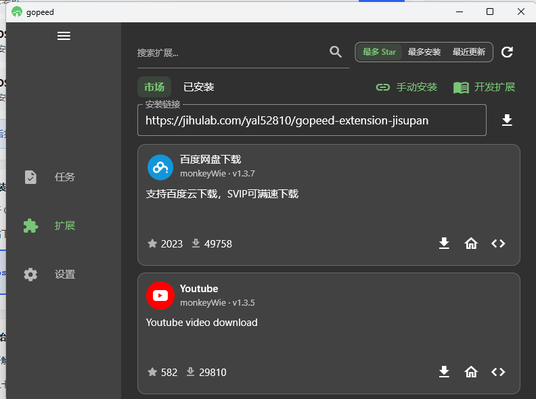Viewport: 536px width, 399px height.
Task: Click the 百度网盘 cloud logo
Action: coord(160,168)
